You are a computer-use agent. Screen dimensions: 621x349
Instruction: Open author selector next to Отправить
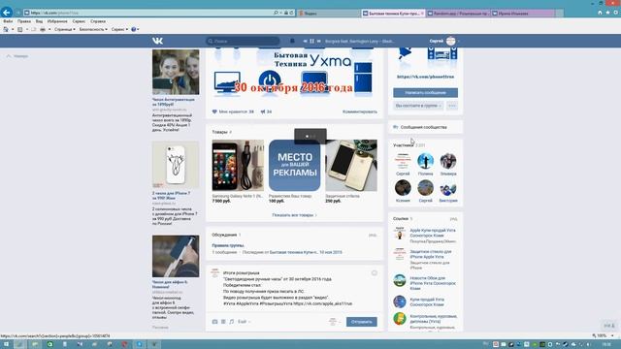pos(335,322)
